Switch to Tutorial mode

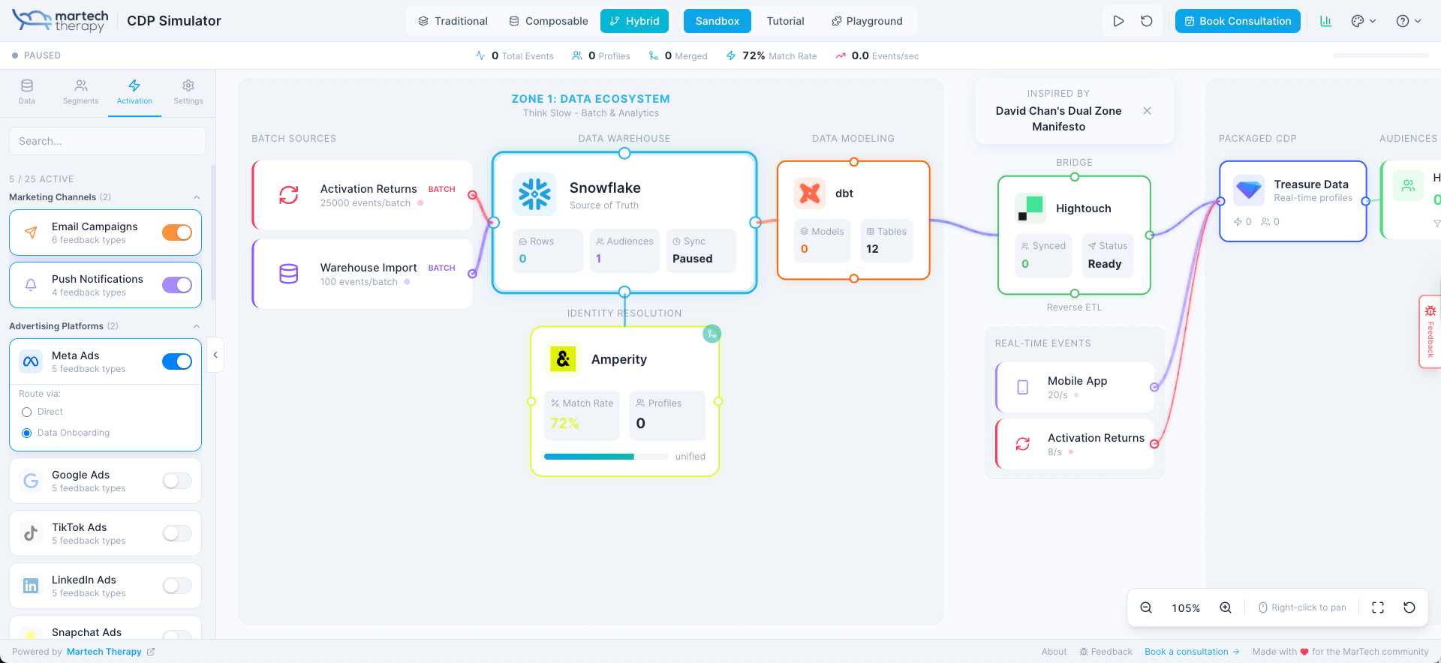785,21
